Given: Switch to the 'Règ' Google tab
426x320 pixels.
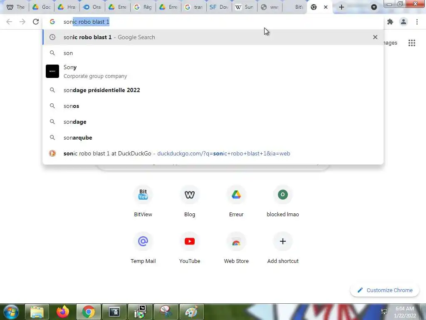Looking at the screenshot, I should coord(143,7).
